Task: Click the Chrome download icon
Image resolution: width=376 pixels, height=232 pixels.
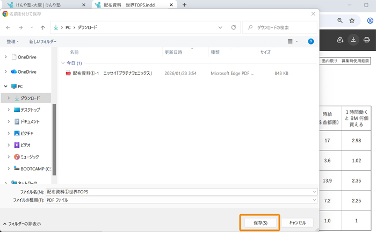Action: (353, 40)
